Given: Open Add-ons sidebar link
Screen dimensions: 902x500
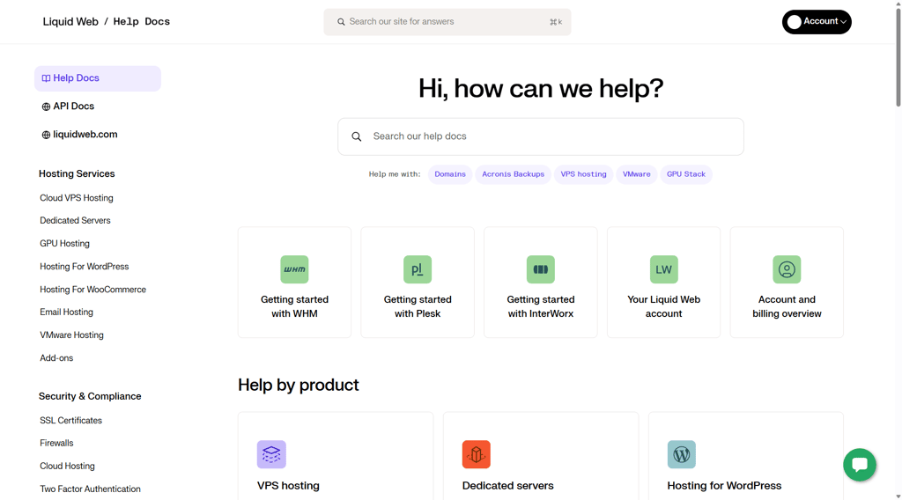Looking at the screenshot, I should [56, 357].
